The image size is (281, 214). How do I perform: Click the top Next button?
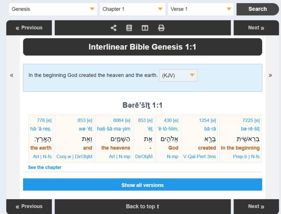point(256,28)
